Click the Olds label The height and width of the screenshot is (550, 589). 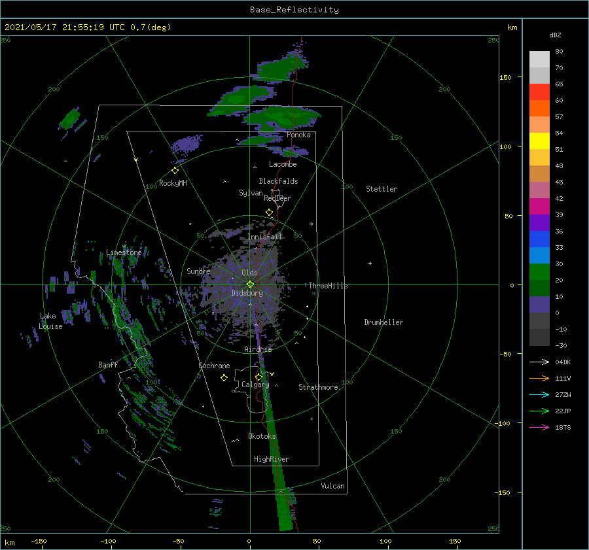[249, 273]
